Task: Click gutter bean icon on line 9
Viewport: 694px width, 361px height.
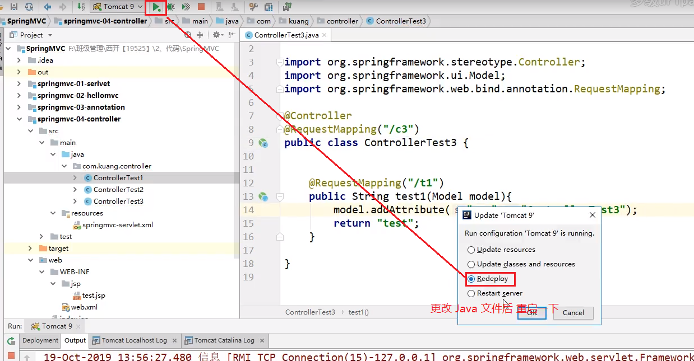Action: point(263,143)
